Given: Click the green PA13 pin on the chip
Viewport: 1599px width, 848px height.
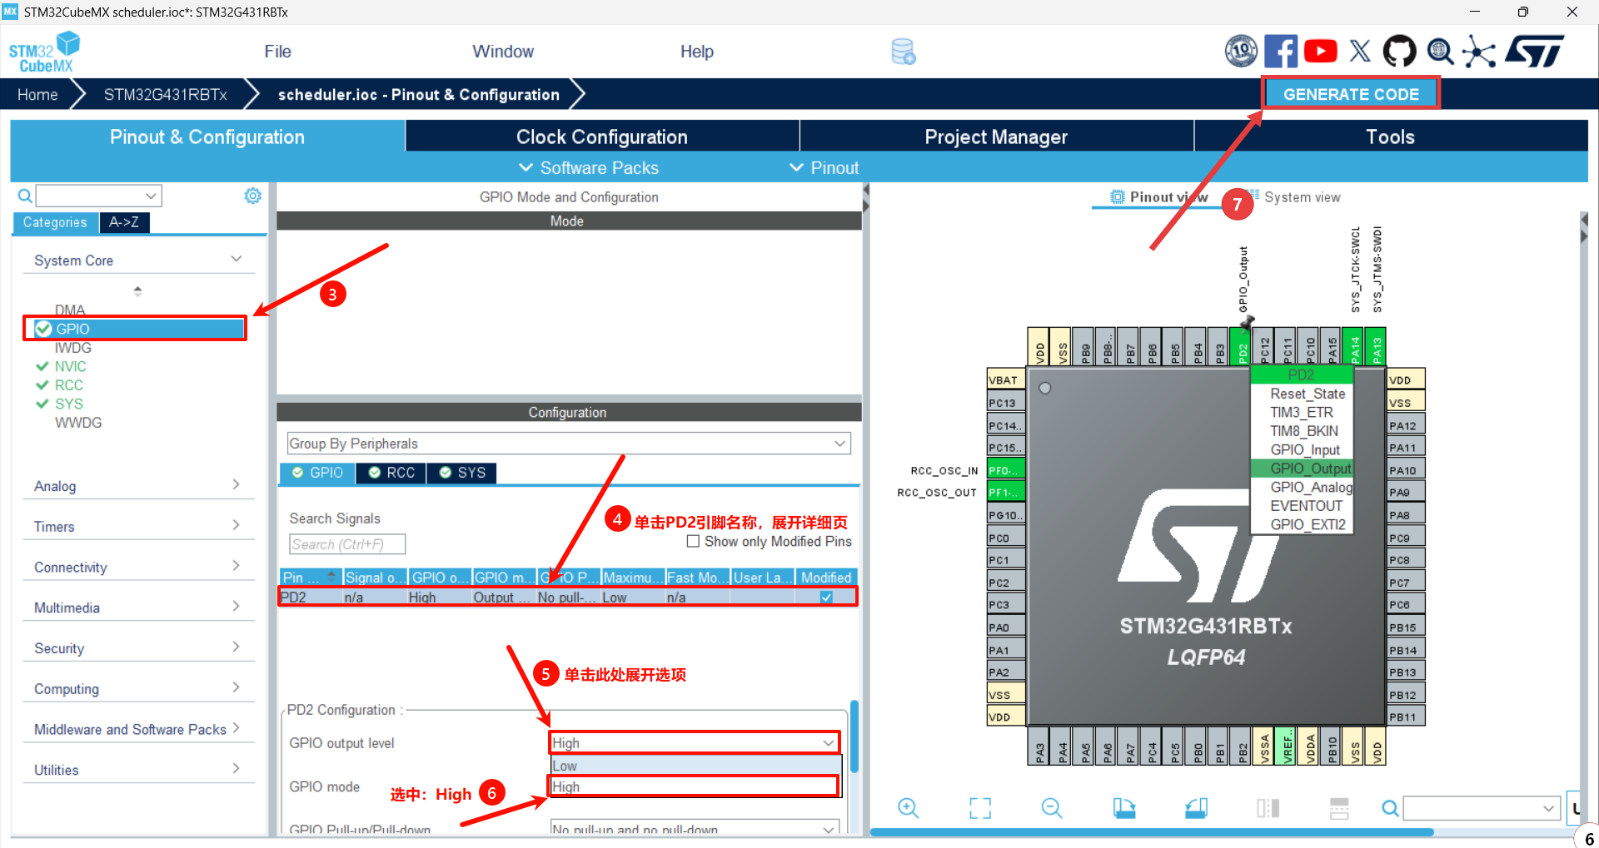Looking at the screenshot, I should pyautogui.click(x=1377, y=347).
